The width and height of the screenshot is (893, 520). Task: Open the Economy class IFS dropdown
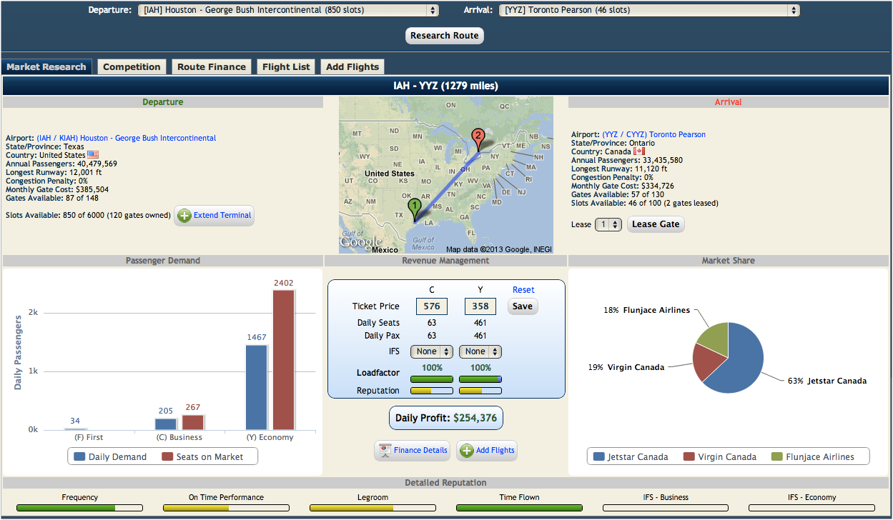(x=480, y=351)
